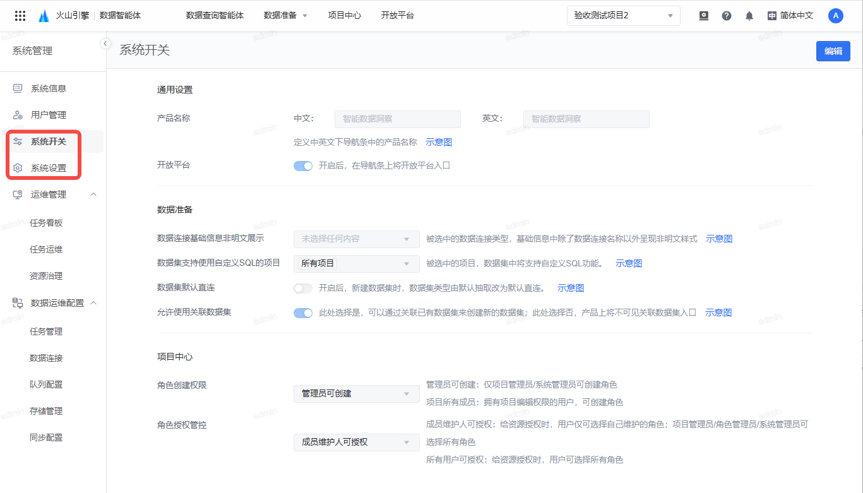The width and height of the screenshot is (863, 493).
Task: Open the 项目中心 top menu
Action: pos(345,16)
